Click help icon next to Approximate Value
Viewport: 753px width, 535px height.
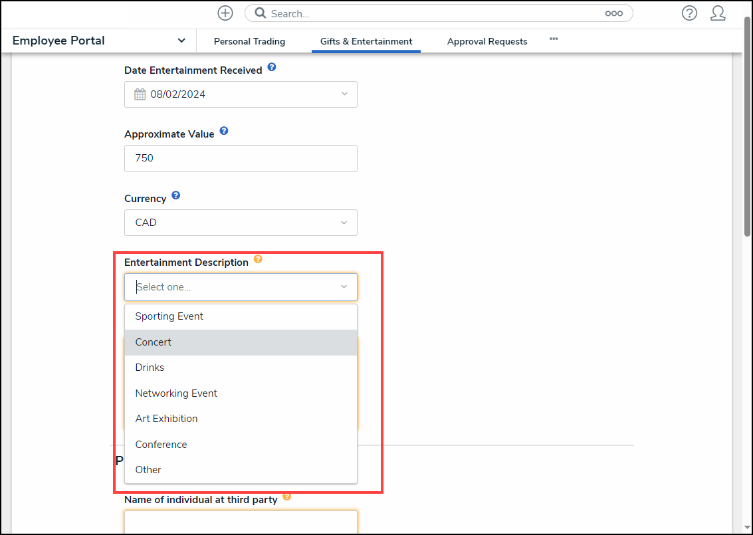(x=224, y=132)
